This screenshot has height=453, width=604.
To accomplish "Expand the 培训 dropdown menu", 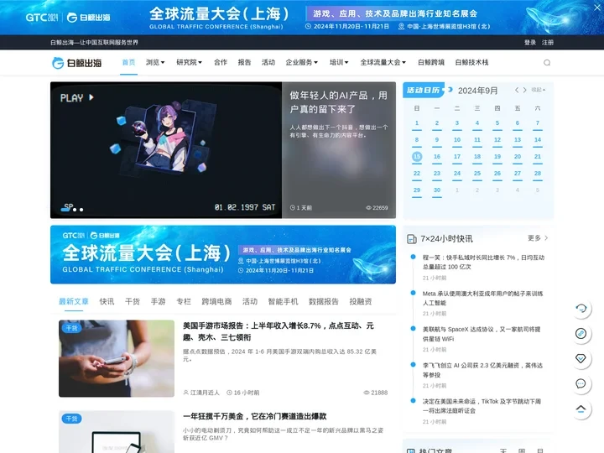I will [x=339, y=62].
